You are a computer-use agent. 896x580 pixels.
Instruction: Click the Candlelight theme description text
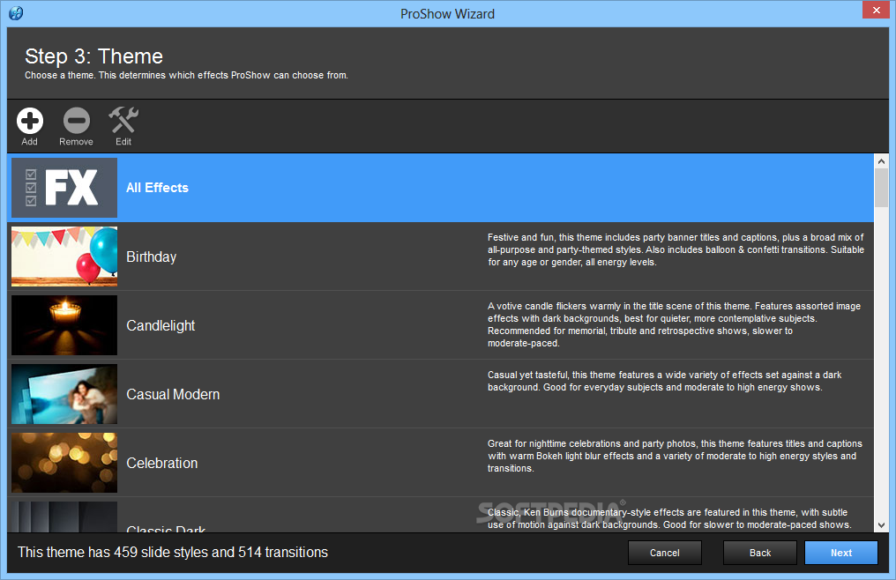(x=675, y=324)
